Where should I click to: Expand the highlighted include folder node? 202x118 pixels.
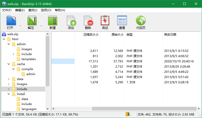point(9,89)
